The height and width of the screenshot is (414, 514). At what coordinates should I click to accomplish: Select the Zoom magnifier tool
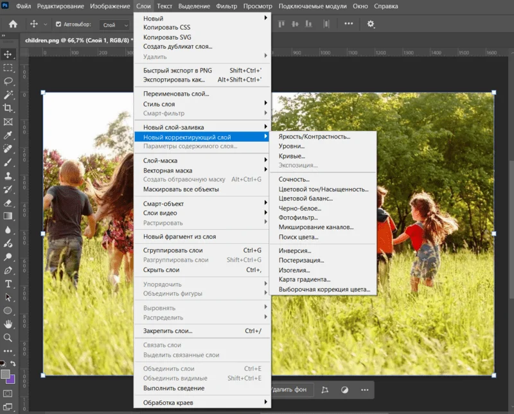coord(8,338)
